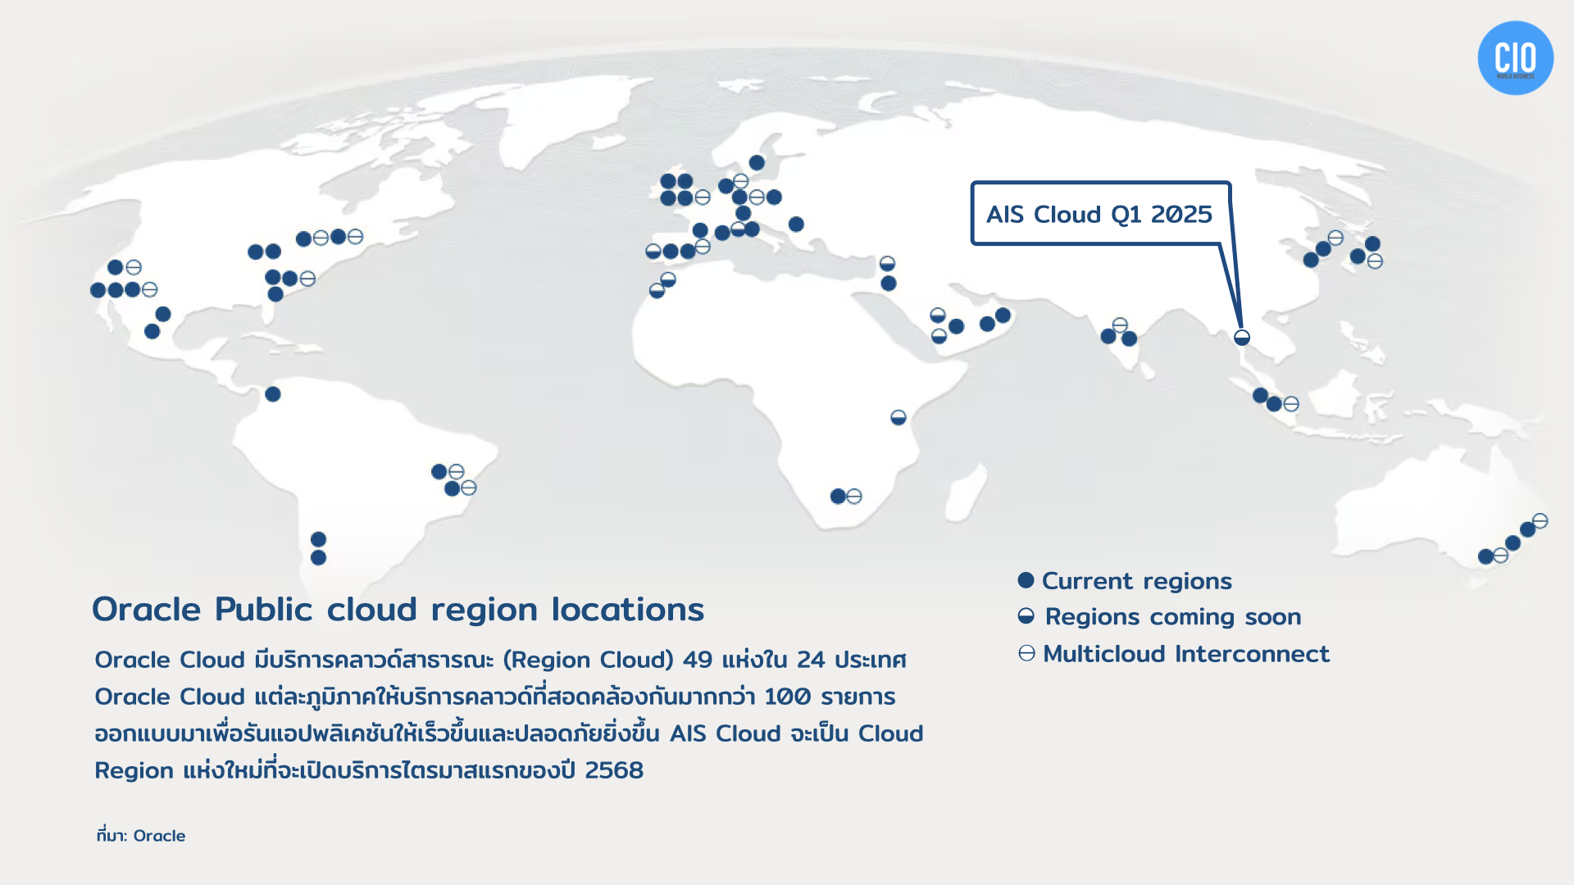Viewport: 1574px width, 885px height.
Task: Click the Thailand coming-soon region marker
Action: (x=1242, y=337)
